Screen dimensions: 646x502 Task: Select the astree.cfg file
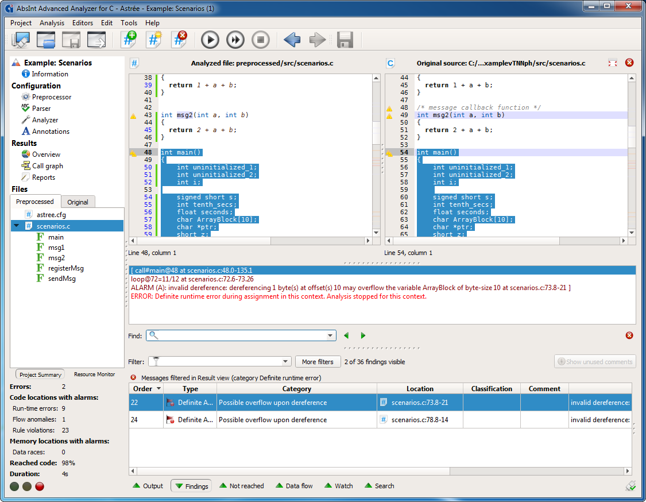pos(51,215)
